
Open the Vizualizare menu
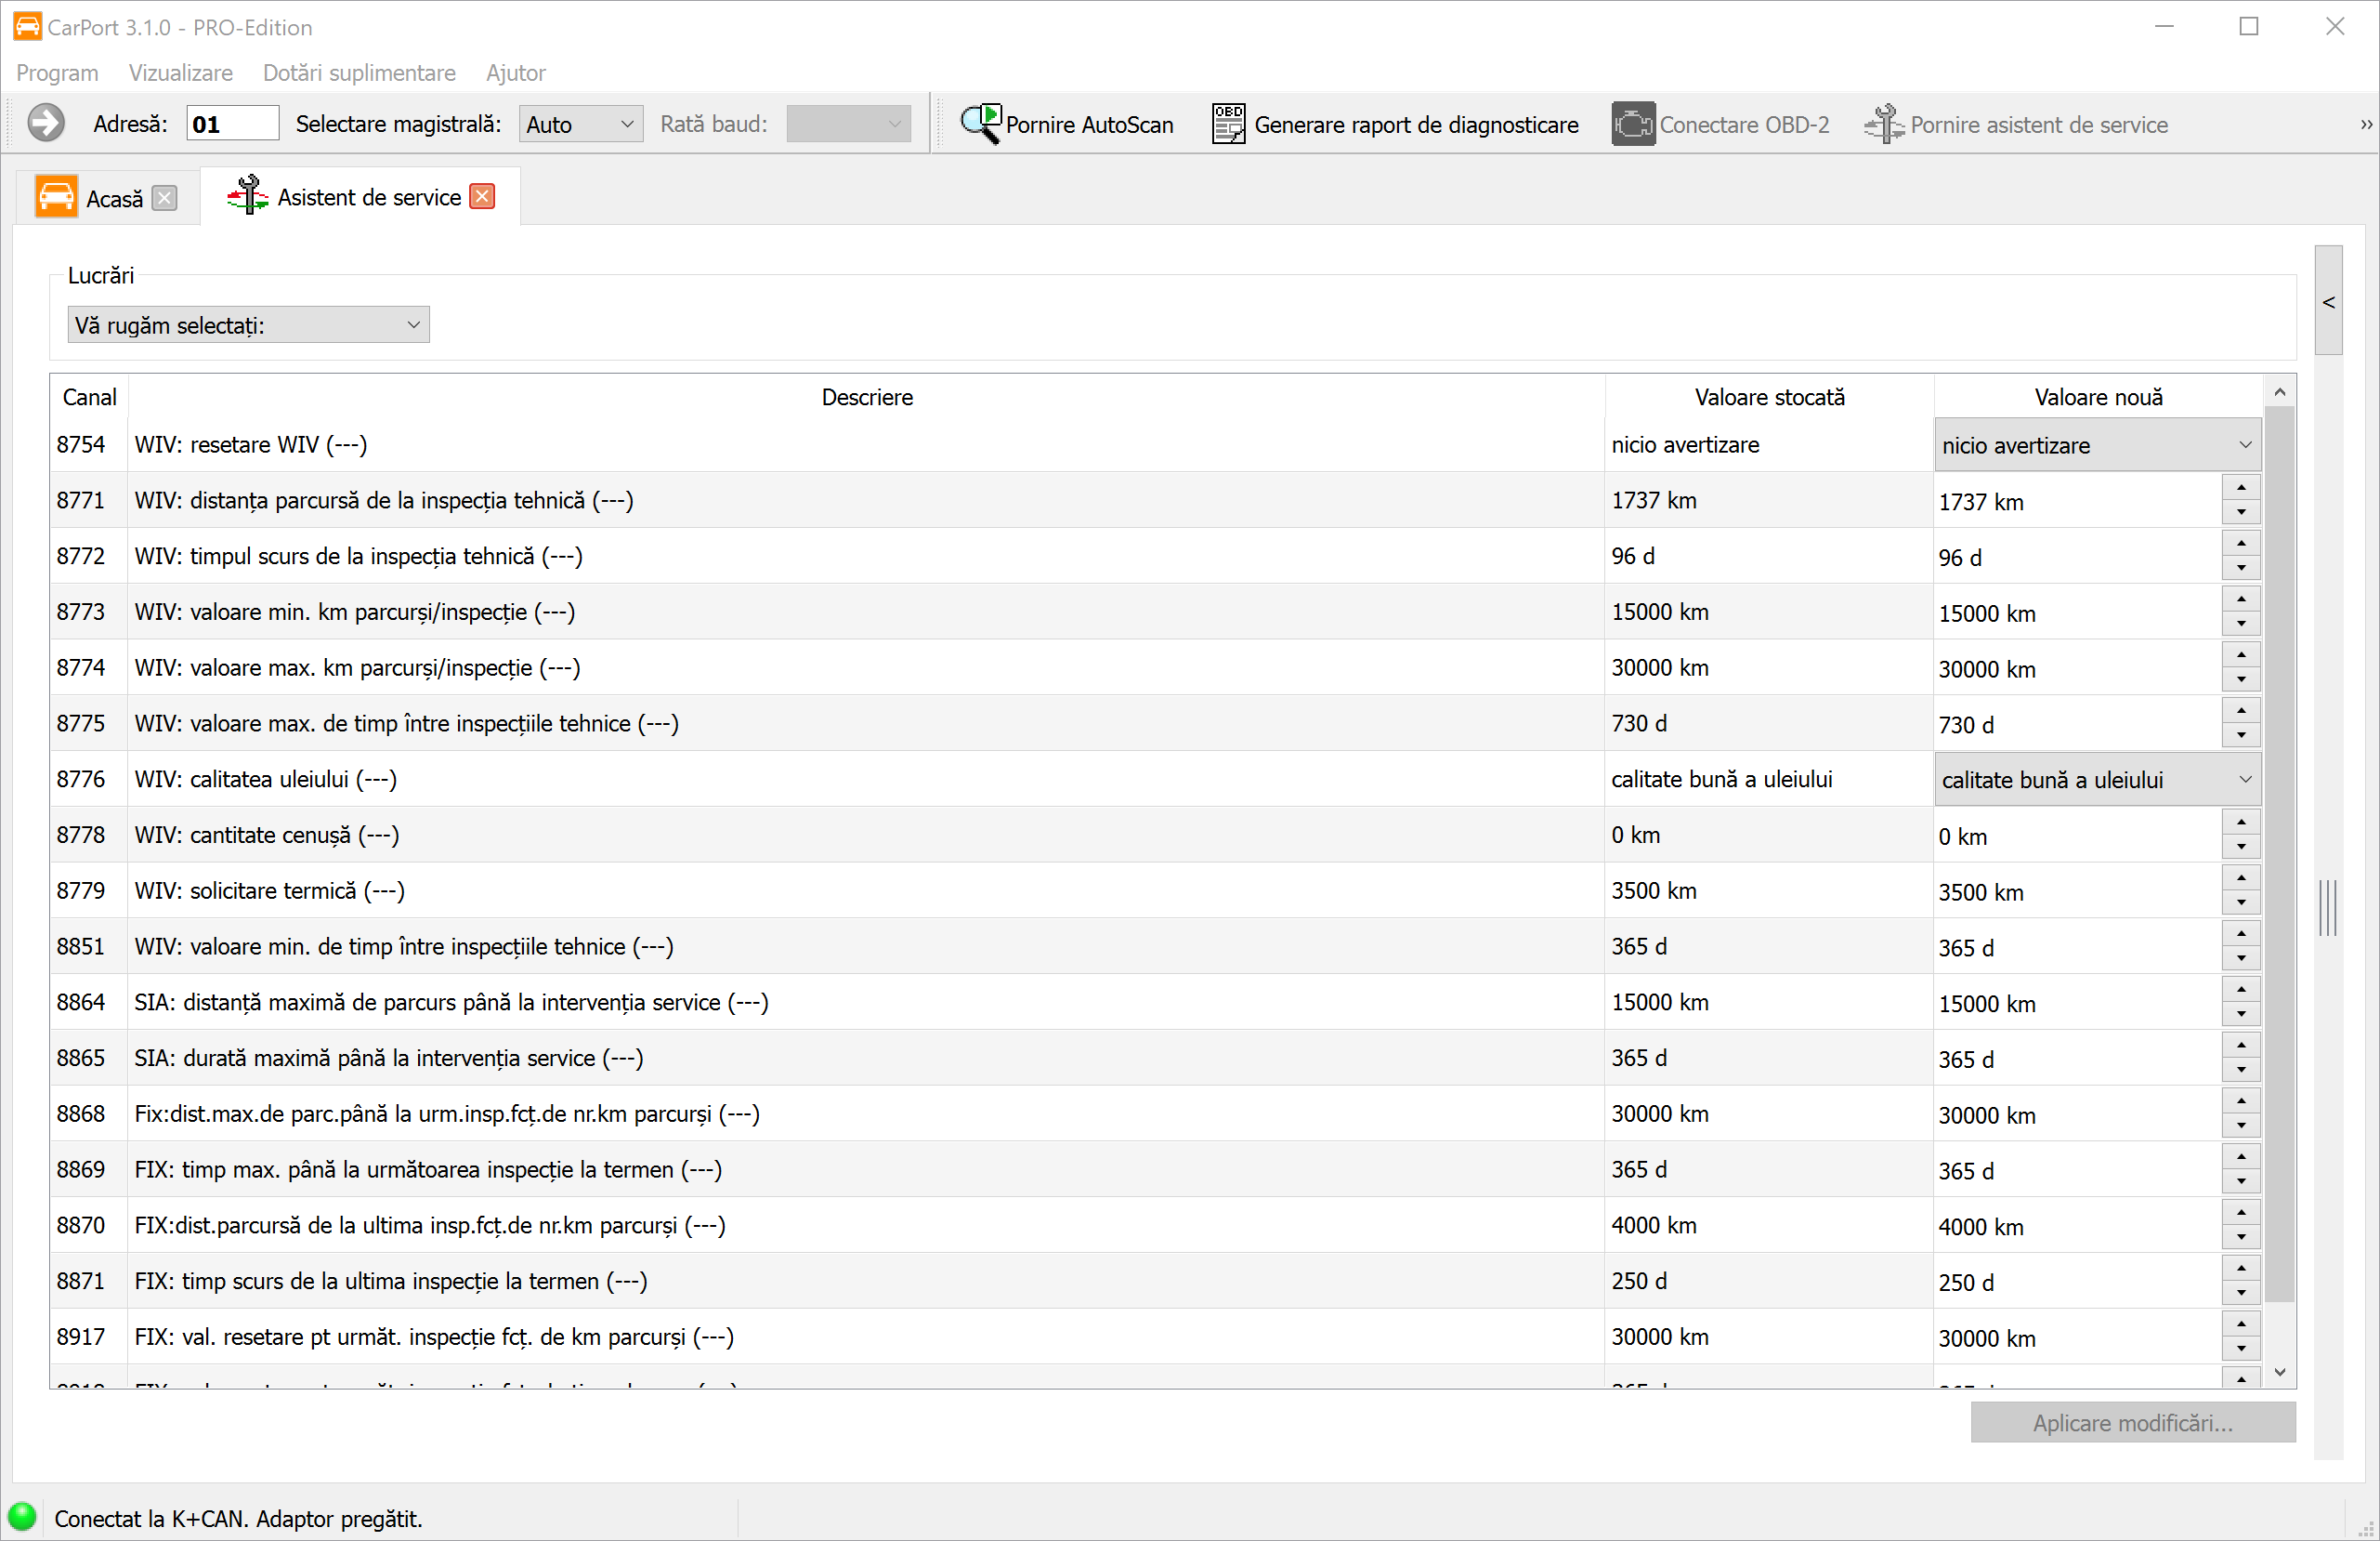click(180, 73)
